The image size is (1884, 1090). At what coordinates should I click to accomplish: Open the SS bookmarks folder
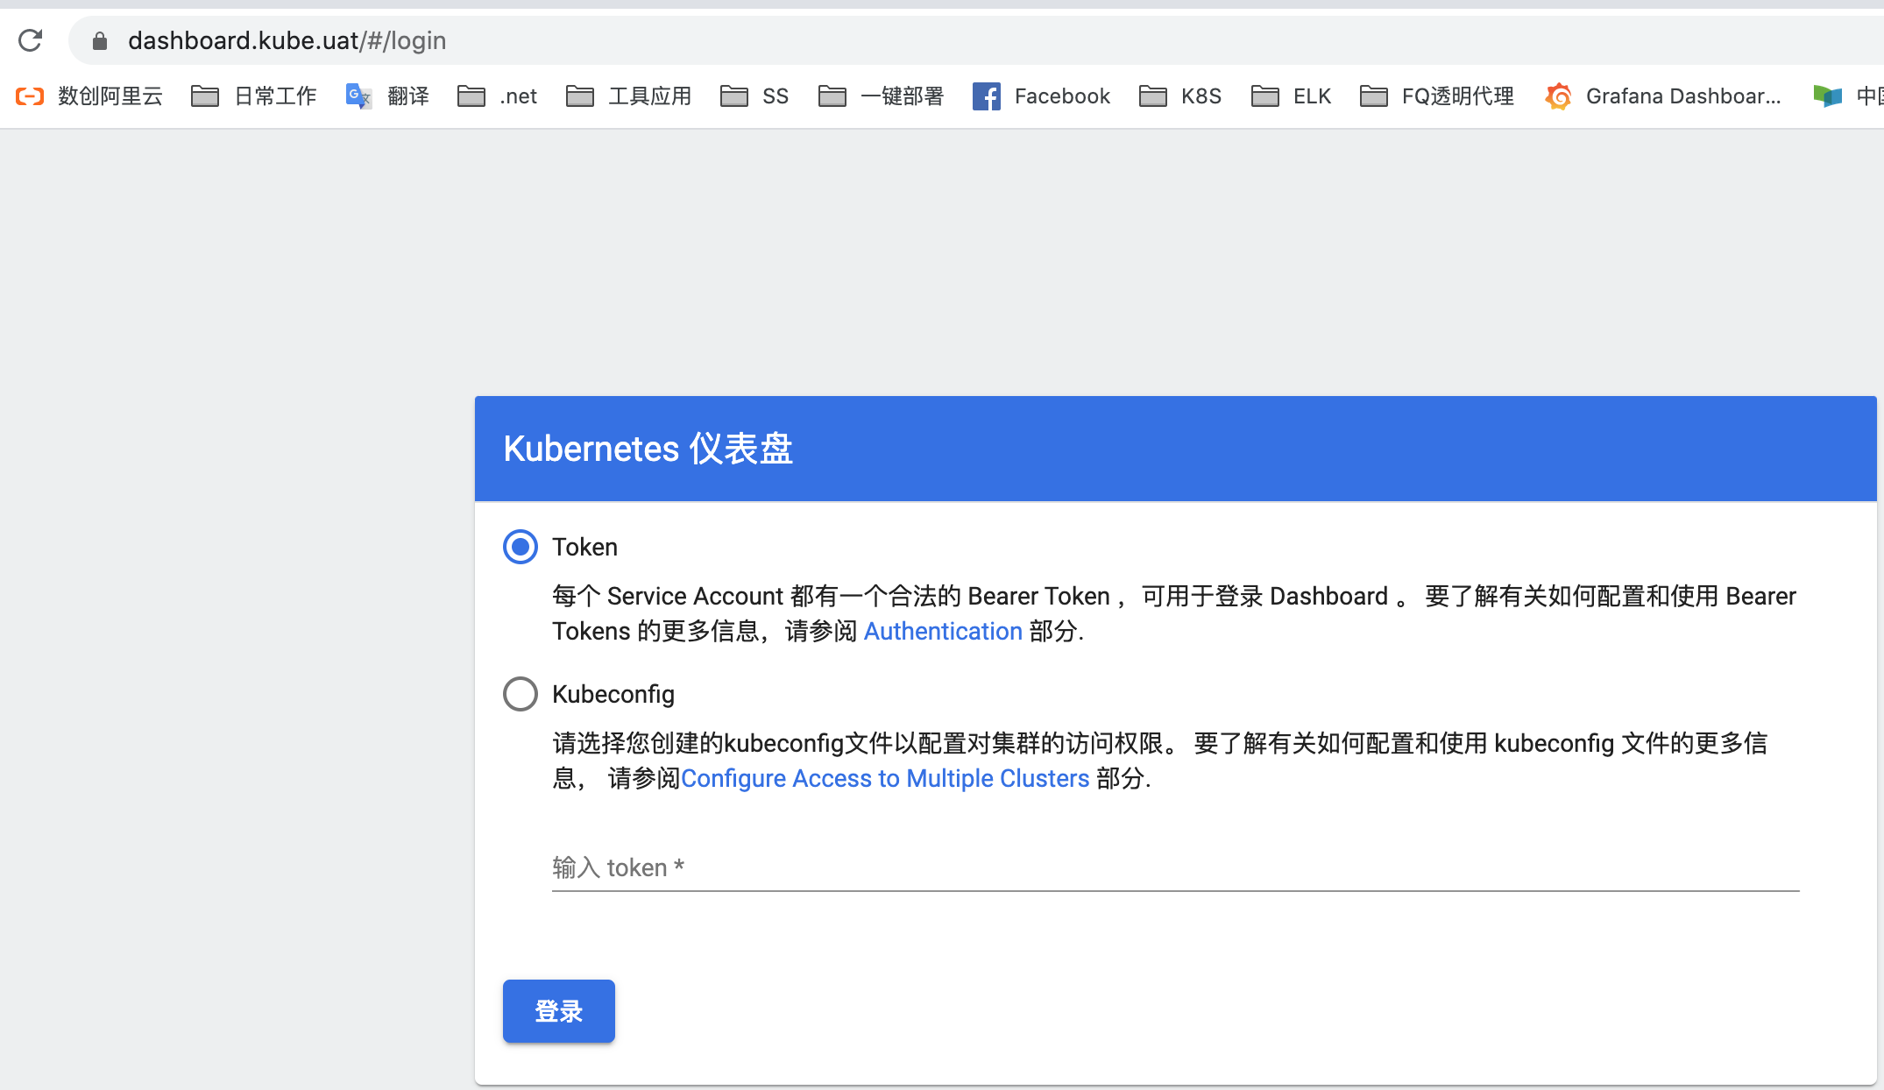(x=754, y=96)
